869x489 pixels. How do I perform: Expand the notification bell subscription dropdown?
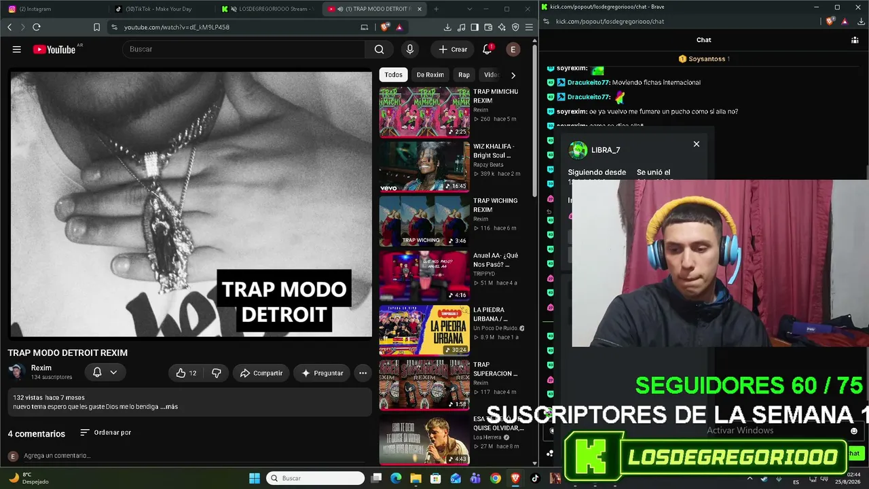click(x=113, y=373)
